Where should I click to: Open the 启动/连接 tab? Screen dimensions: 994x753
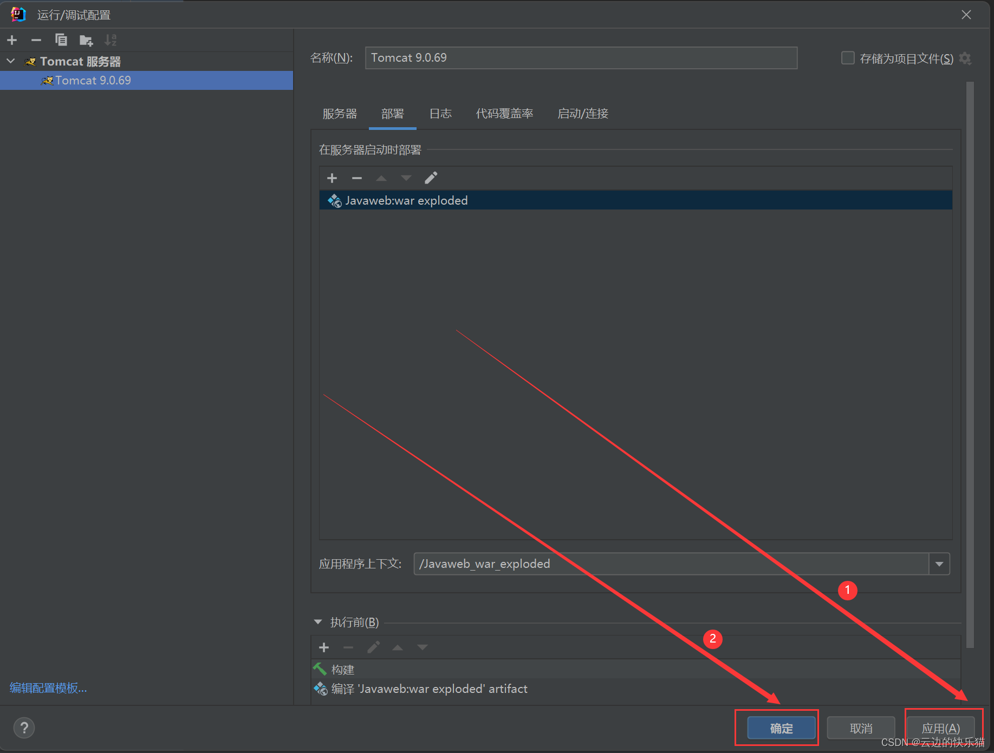[x=583, y=114]
